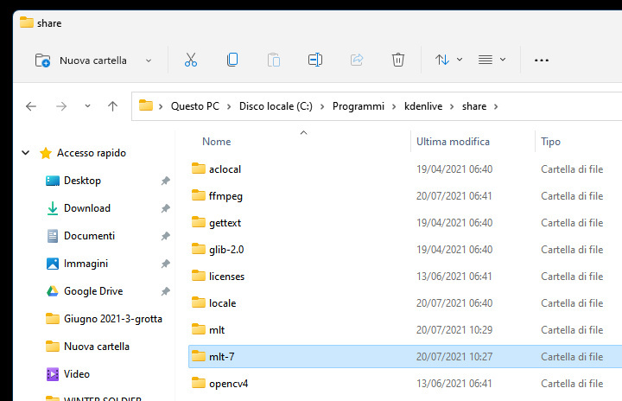Expand chevron after kdenlive breadcrumb
The height and width of the screenshot is (401, 622).
(452, 106)
